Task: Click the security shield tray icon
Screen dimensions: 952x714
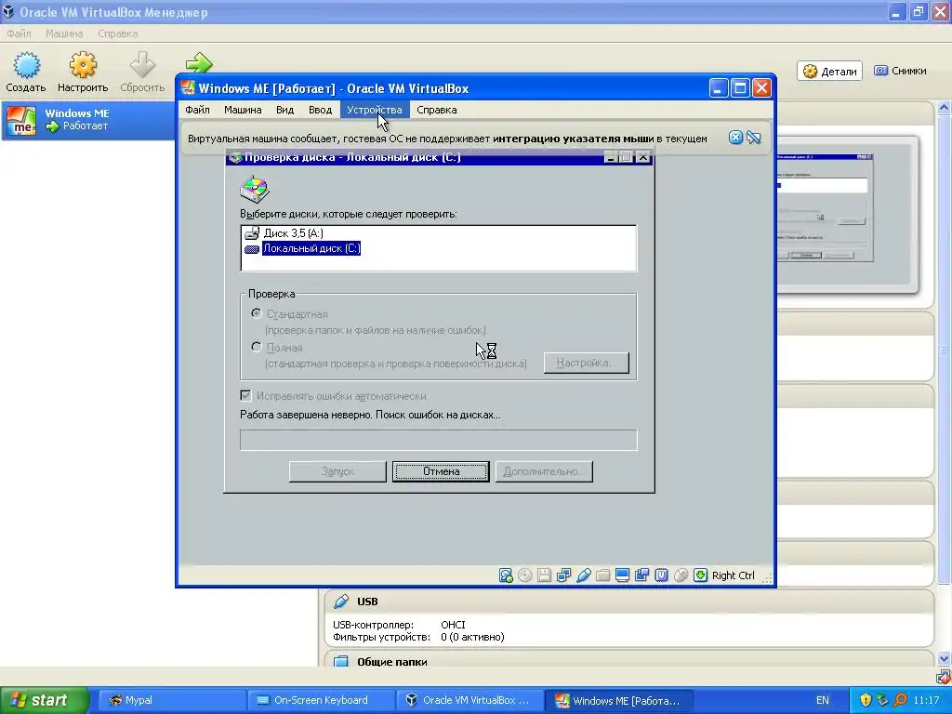Action: (x=866, y=700)
